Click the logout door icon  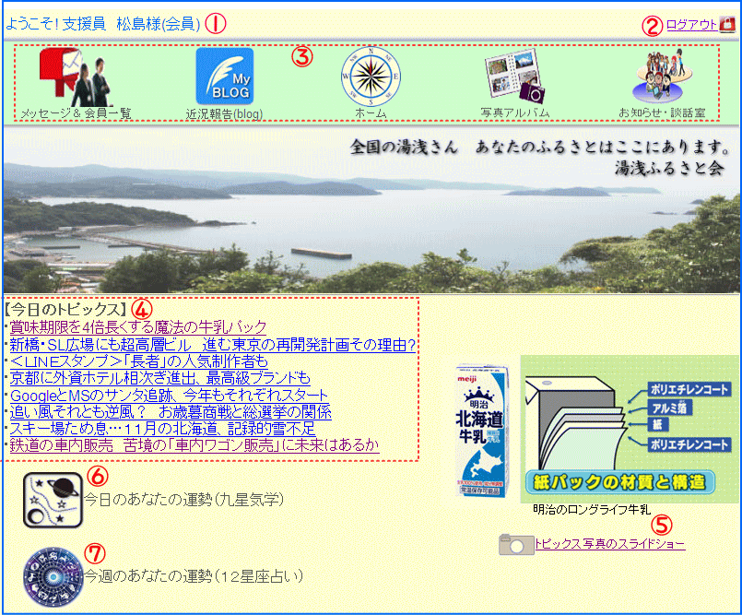[726, 25]
